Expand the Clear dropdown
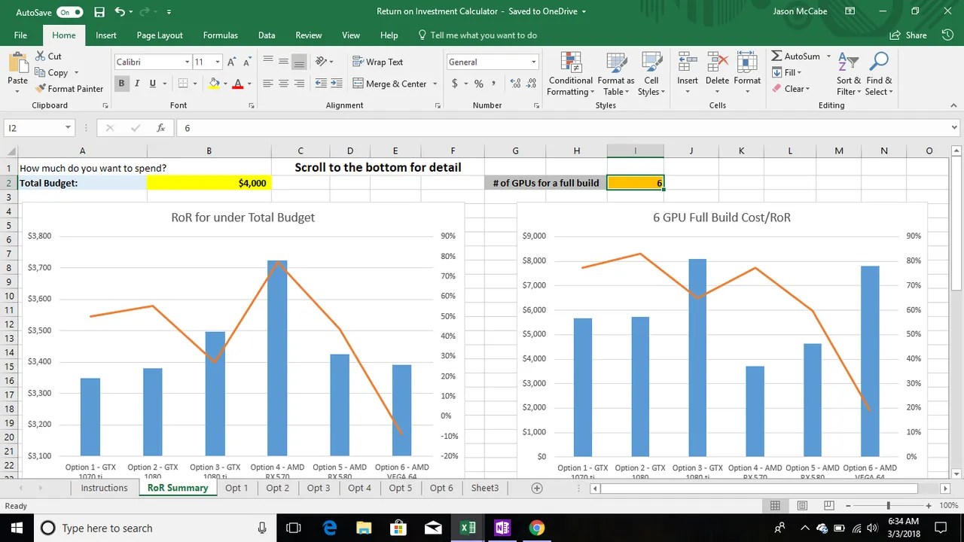Viewport: 964px width, 542px height. [x=807, y=88]
